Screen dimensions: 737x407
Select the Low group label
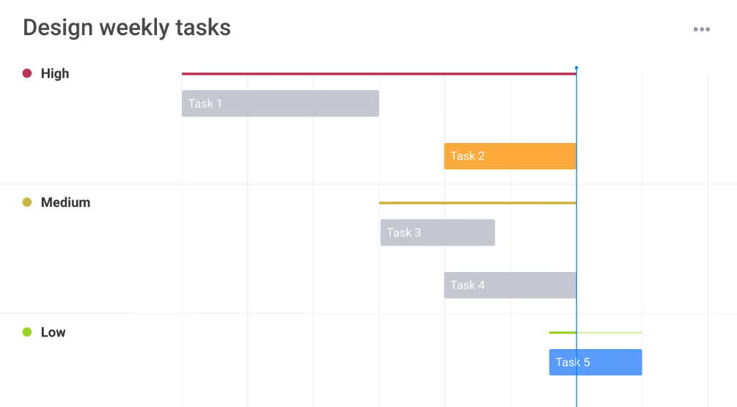[53, 332]
